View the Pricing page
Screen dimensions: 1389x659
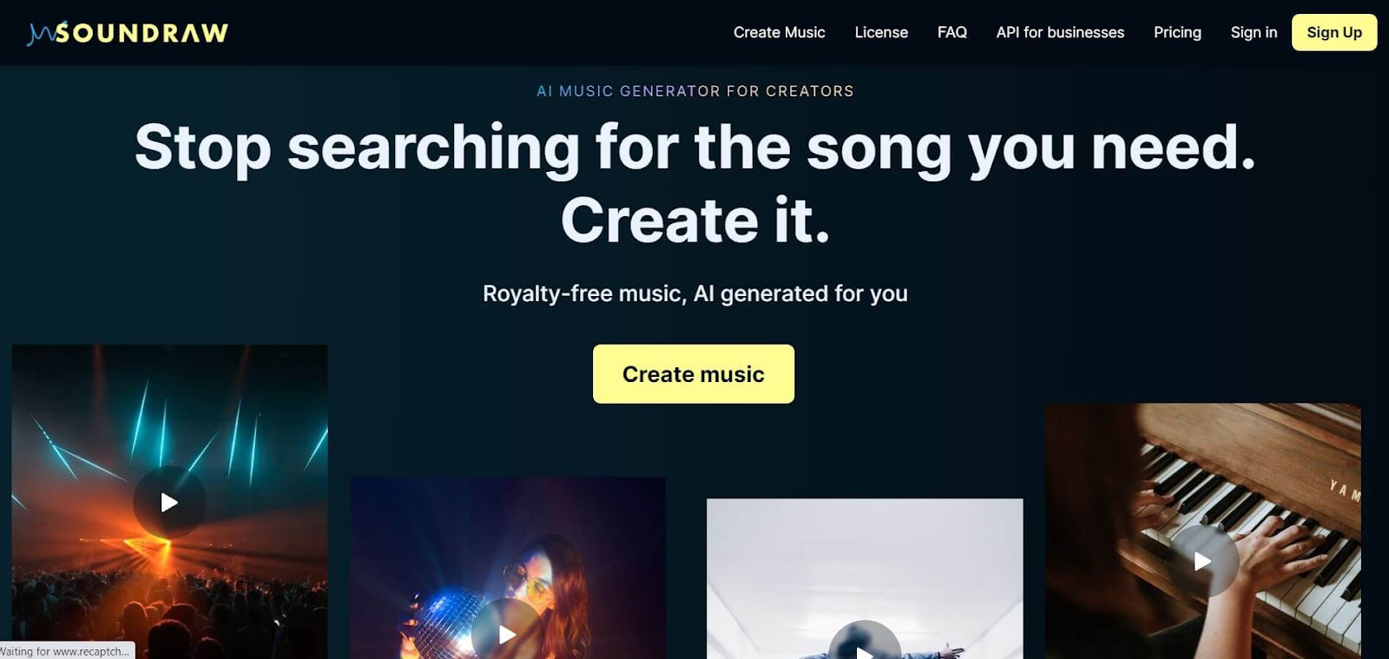pyautogui.click(x=1177, y=32)
